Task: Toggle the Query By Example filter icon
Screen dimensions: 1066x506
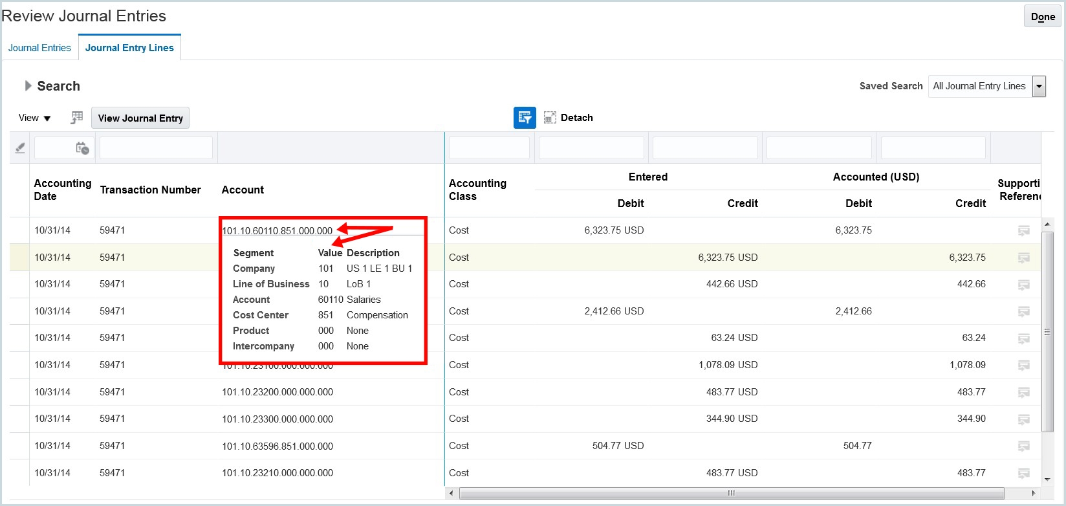Action: pyautogui.click(x=525, y=118)
